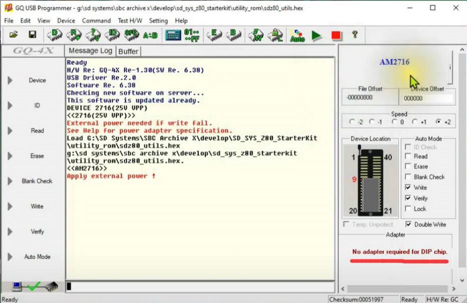The image size is (467, 303).
Task: Click the connection status icon below the sidebar
Action: [35, 286]
